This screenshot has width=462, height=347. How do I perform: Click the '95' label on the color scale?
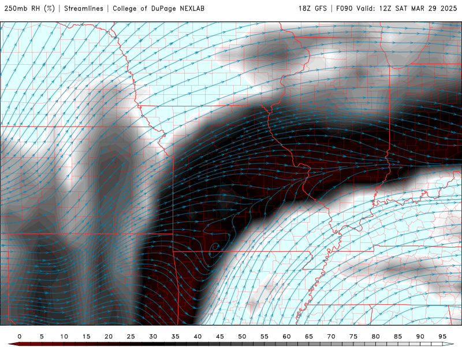[x=442, y=337]
